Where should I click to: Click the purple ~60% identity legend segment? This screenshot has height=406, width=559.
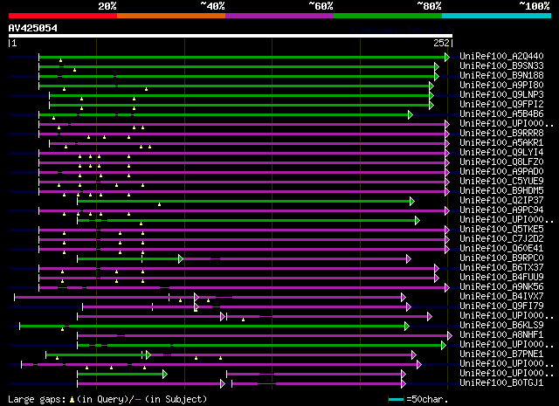pyautogui.click(x=279, y=16)
